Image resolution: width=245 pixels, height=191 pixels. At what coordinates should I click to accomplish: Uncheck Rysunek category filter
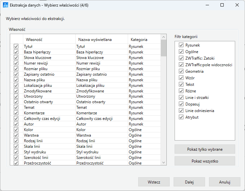click(x=181, y=45)
